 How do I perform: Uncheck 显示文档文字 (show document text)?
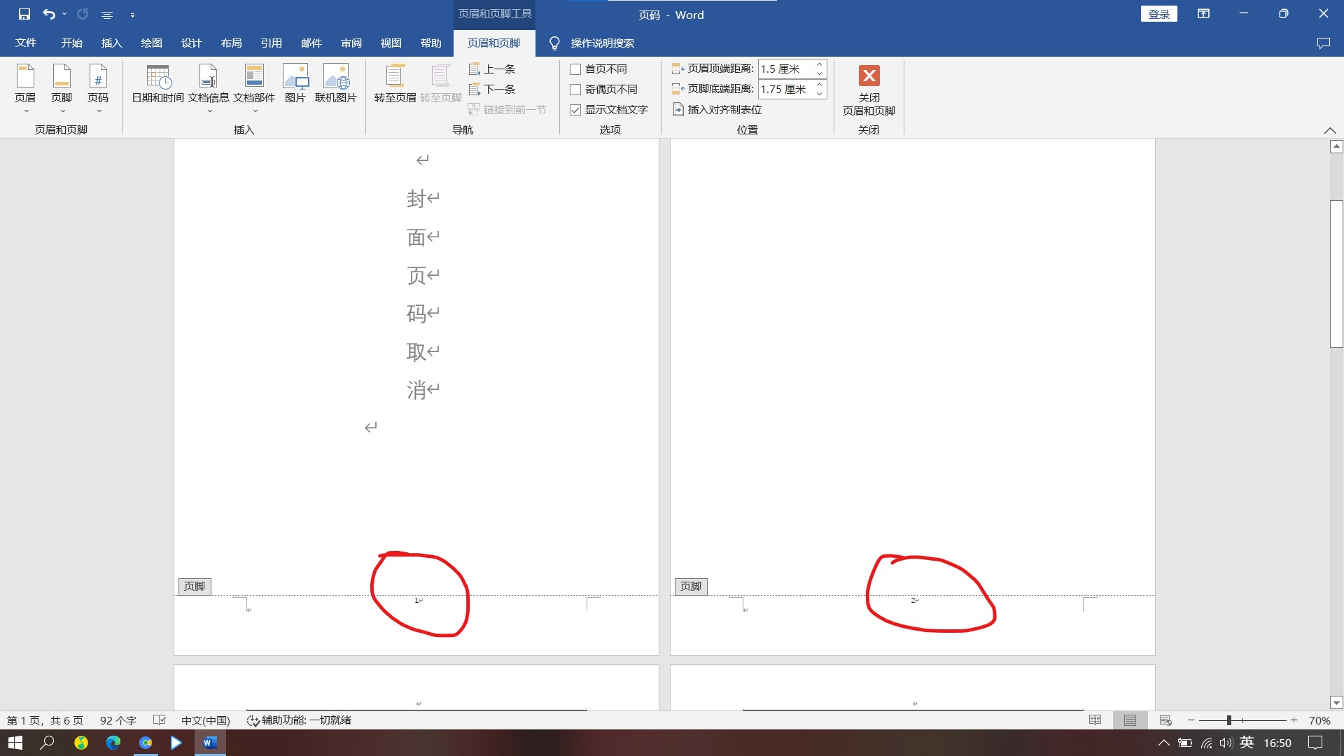pyautogui.click(x=575, y=110)
